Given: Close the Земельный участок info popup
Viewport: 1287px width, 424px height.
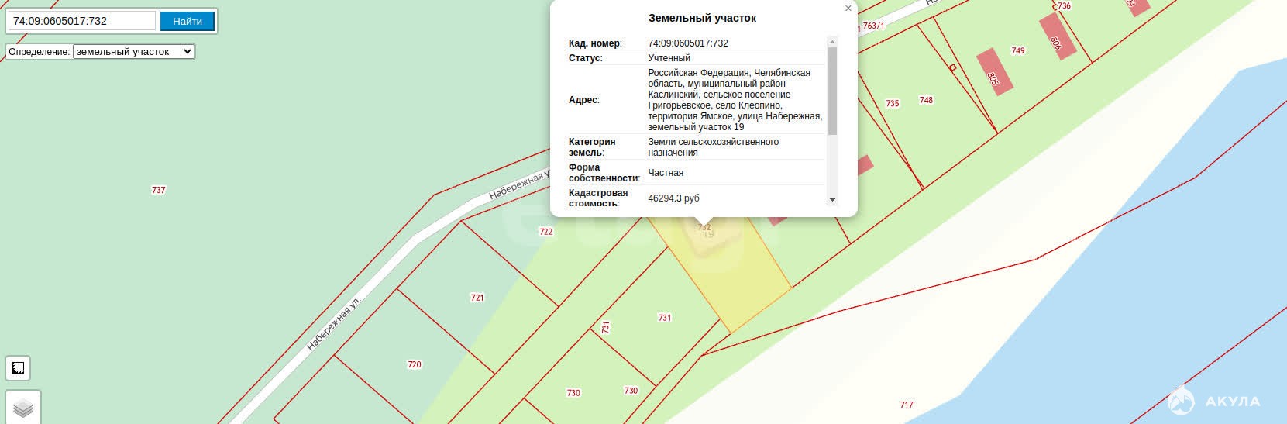Looking at the screenshot, I should pyautogui.click(x=848, y=9).
